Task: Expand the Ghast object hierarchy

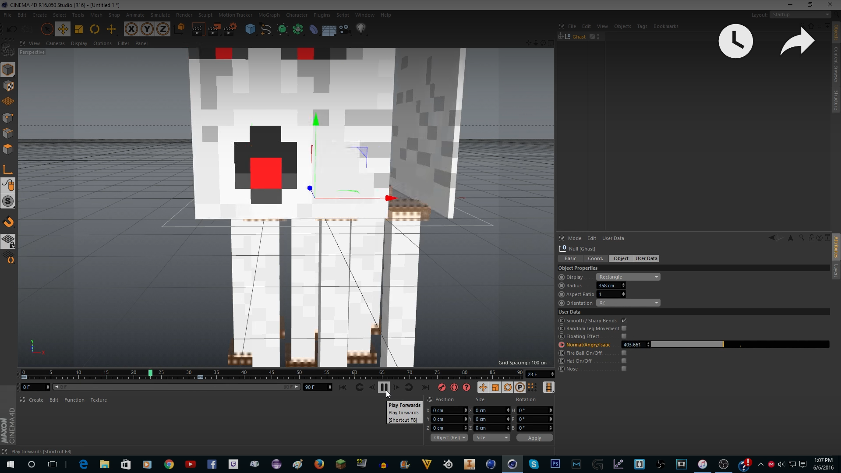Action: [x=561, y=36]
